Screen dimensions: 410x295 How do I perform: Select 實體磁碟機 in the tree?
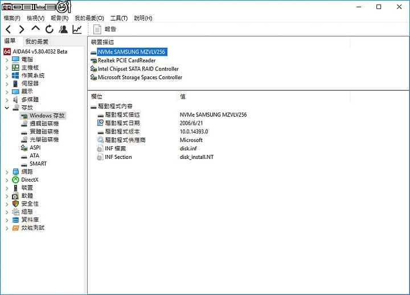tap(44, 132)
